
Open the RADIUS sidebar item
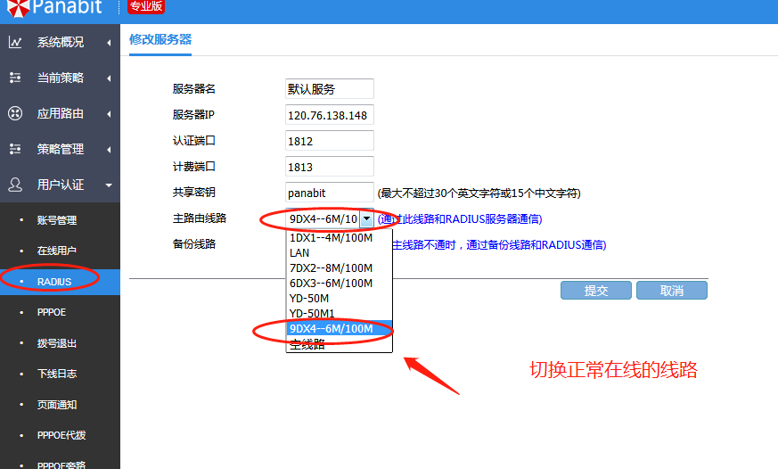coord(54,281)
